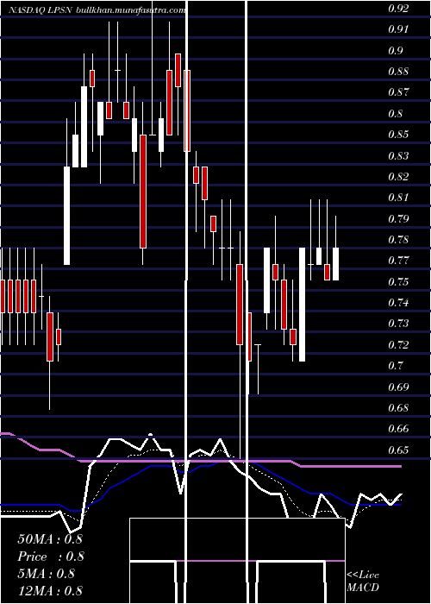
Task: Select the 0.79 price axis label
Action: [x=398, y=219]
